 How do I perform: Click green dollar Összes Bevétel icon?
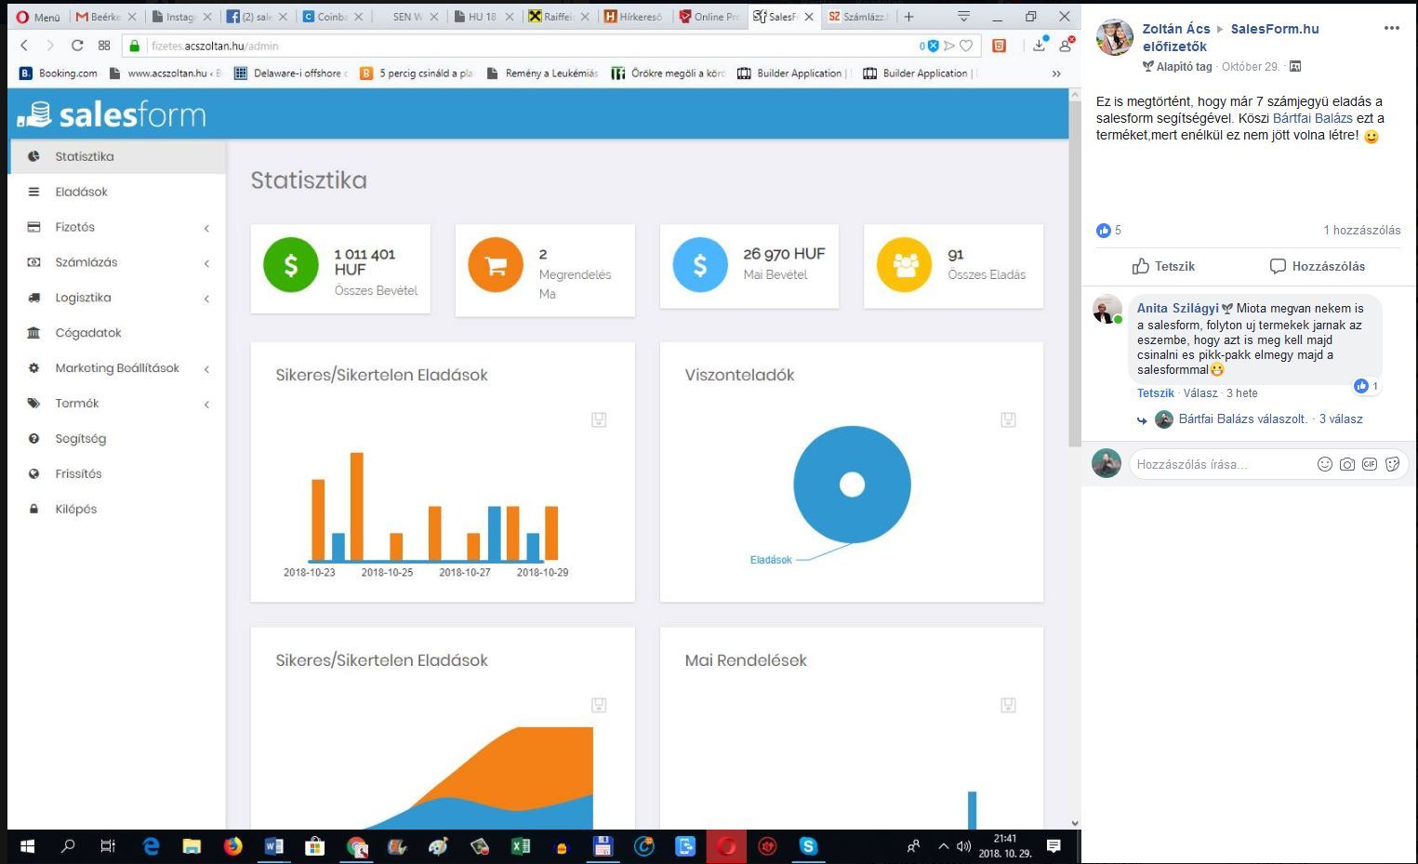coord(290,265)
